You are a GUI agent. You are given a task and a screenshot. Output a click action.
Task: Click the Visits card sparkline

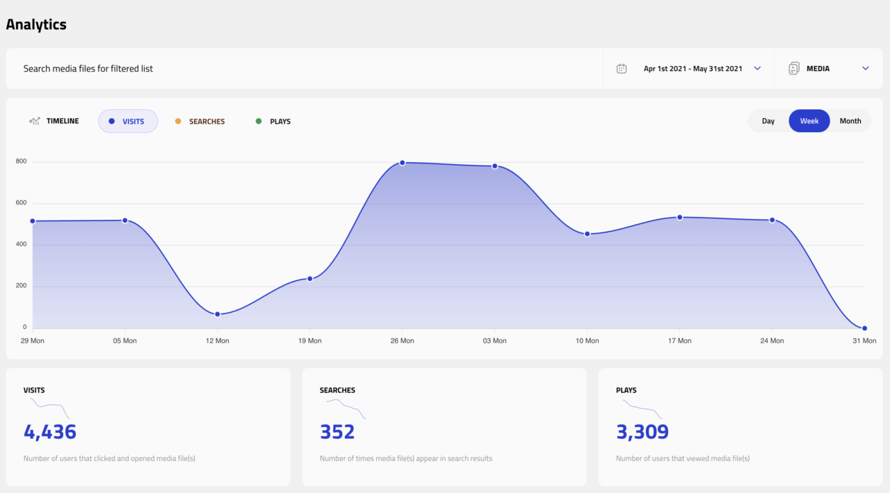49,407
